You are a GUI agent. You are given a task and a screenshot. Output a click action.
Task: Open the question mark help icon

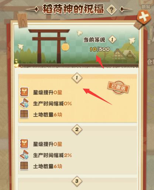[112, 10]
